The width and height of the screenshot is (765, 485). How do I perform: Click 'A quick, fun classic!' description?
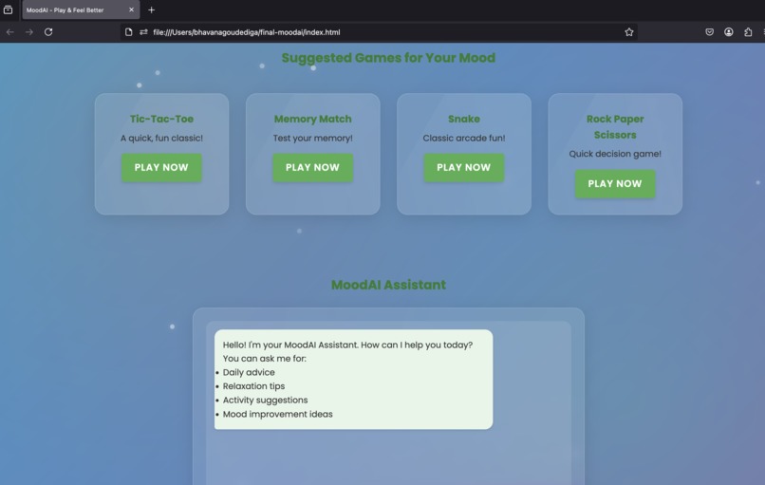click(161, 138)
